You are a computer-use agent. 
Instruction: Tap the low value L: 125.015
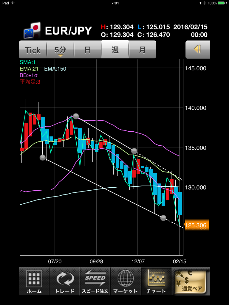154,27
